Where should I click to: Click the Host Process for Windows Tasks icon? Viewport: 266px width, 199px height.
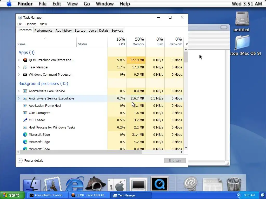coord(25,127)
